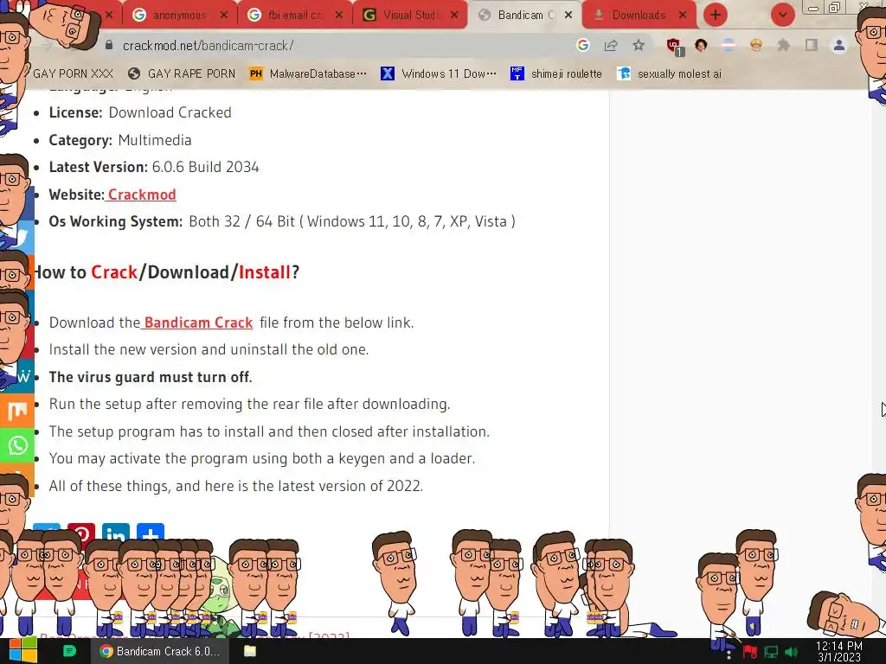886x664 pixels.
Task: Open the shimeji roulette bookmark
Action: [x=556, y=74]
